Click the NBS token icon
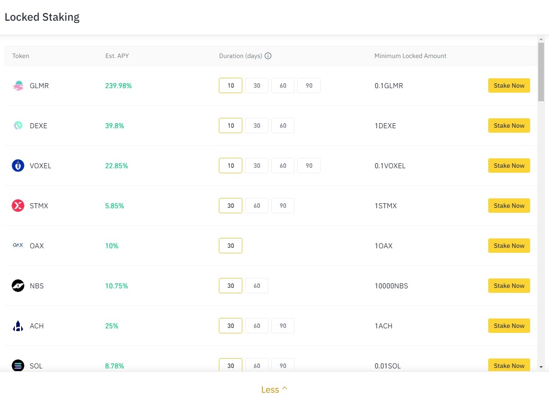 (x=18, y=286)
